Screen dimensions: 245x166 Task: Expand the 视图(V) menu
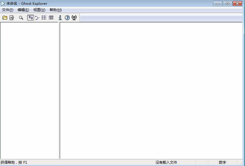39,10
